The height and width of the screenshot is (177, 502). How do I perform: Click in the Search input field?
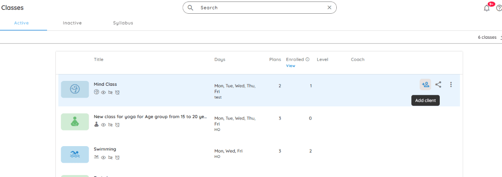[260, 8]
